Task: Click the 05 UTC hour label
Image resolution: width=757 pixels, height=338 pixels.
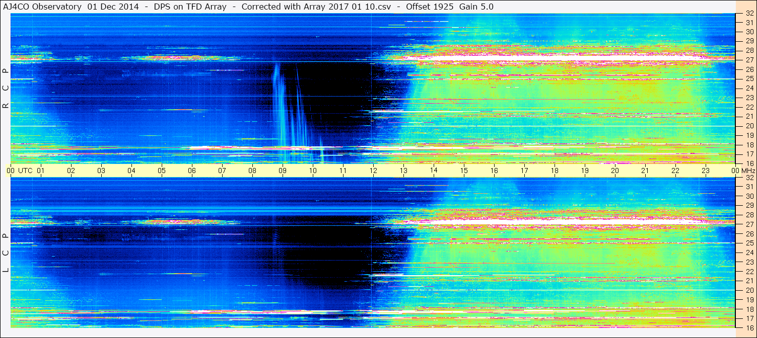Action: click(x=161, y=171)
